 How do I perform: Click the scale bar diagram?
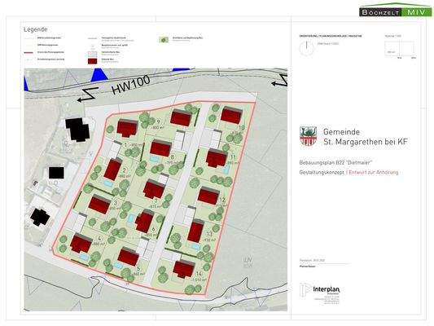400,49
